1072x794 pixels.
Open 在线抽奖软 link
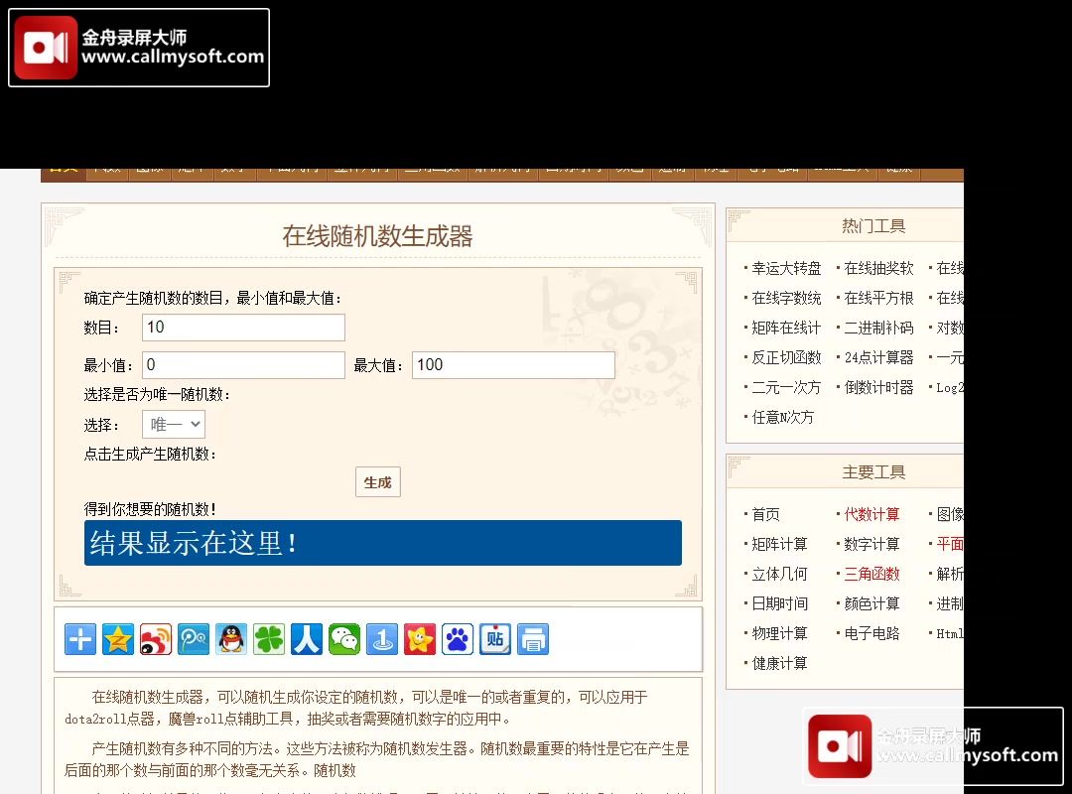[878, 268]
